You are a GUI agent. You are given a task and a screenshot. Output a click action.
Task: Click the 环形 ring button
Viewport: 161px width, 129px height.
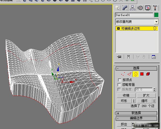(124, 101)
